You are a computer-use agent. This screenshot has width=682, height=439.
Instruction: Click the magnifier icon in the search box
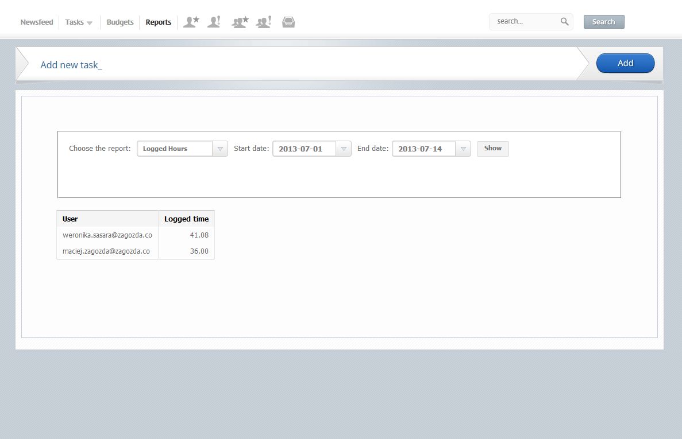click(x=564, y=21)
